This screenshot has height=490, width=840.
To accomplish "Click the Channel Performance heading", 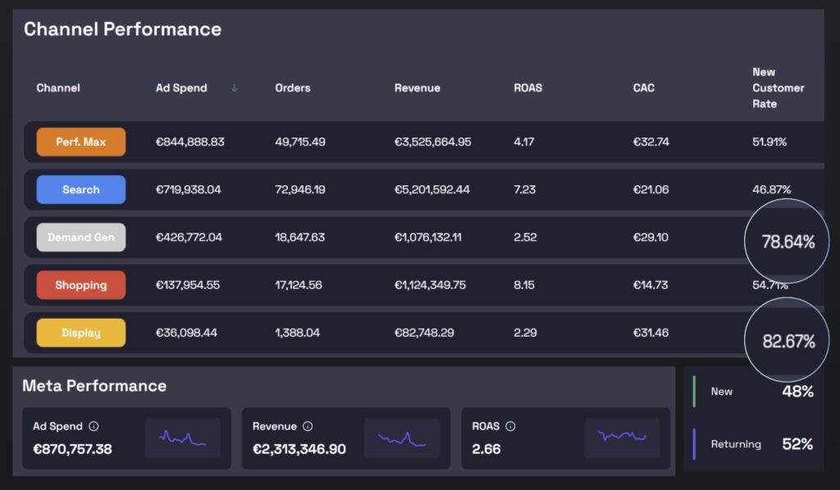I will pyautogui.click(x=123, y=29).
